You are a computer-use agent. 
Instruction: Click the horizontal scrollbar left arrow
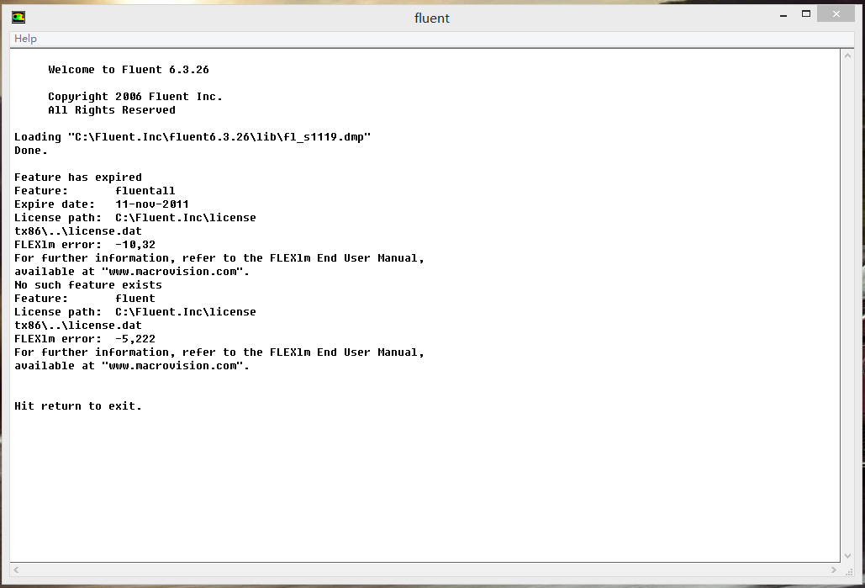[17, 569]
